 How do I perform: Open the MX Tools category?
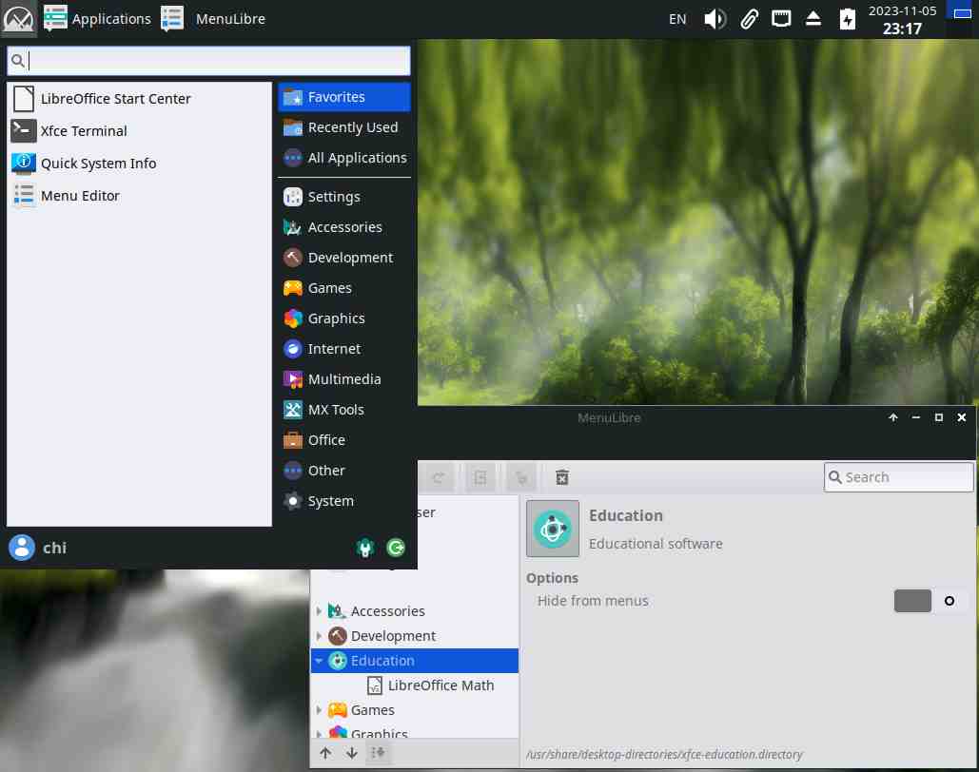coord(344,410)
